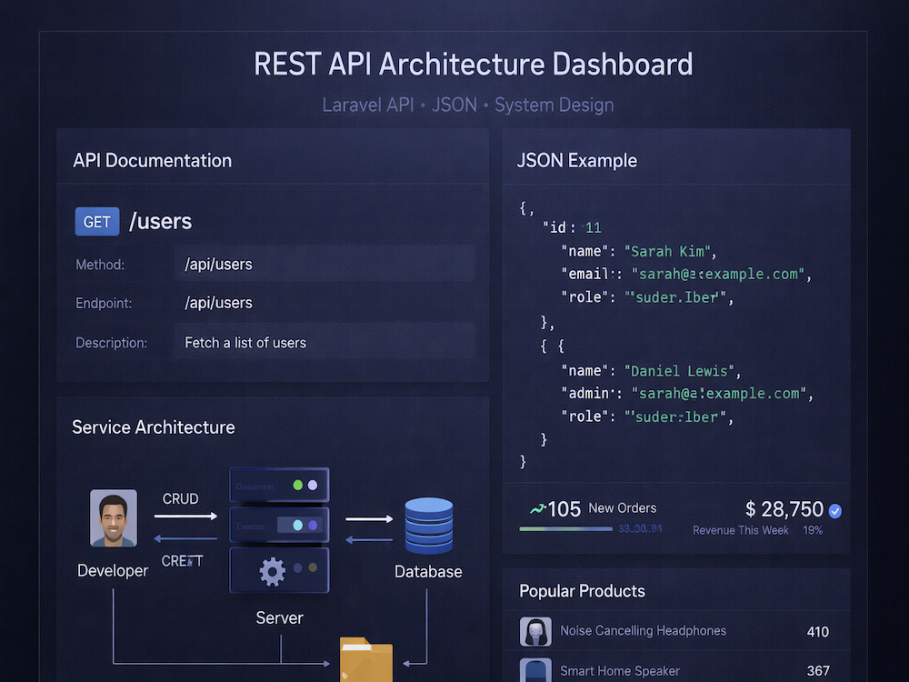Image resolution: width=909 pixels, height=682 pixels.
Task: Click the Noise Cancelling Headphones thumbnail
Action: 535,632
